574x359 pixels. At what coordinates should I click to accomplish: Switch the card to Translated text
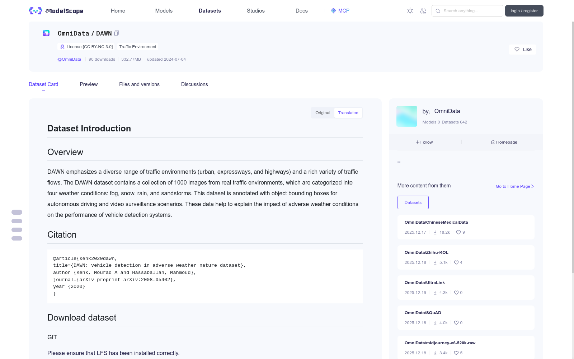[x=348, y=113]
